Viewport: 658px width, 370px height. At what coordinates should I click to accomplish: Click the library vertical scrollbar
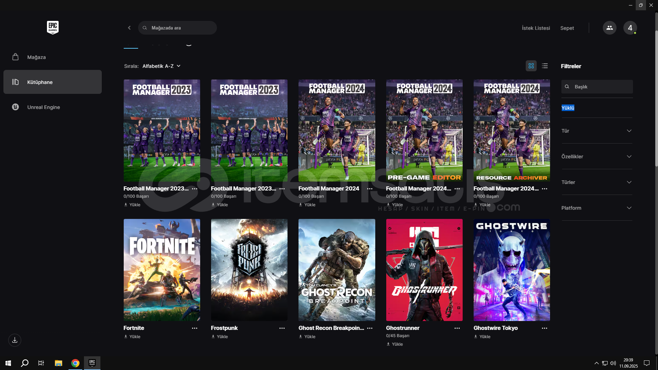(656, 99)
